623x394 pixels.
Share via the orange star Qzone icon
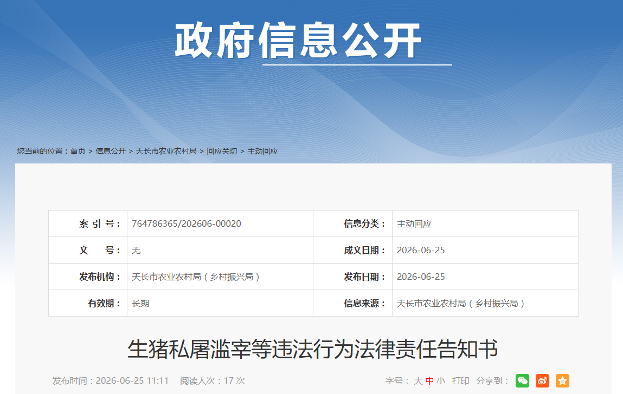click(563, 381)
